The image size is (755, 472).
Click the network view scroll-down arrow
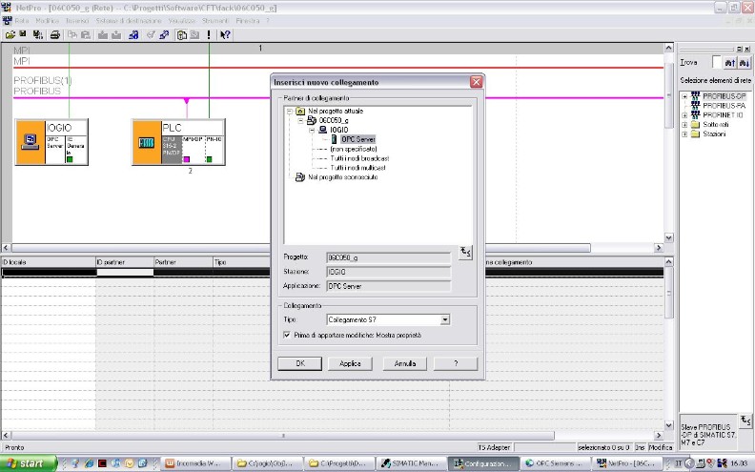click(x=668, y=237)
